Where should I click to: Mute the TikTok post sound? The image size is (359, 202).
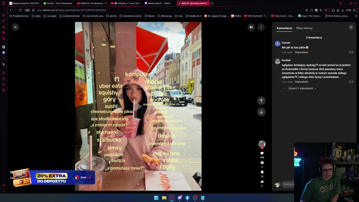[251, 27]
